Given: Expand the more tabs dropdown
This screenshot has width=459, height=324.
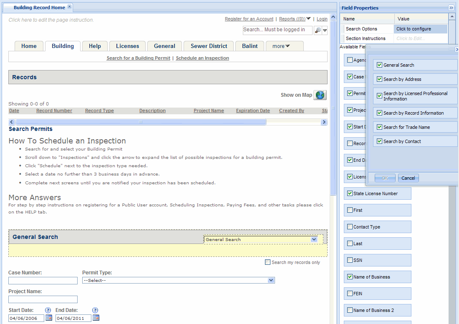Looking at the screenshot, I should tap(284, 46).
